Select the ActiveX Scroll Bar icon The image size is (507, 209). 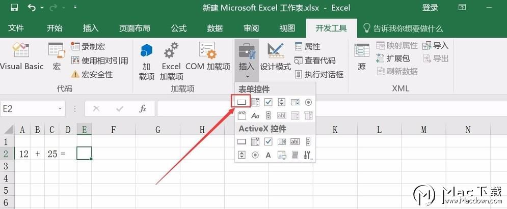(x=308, y=141)
